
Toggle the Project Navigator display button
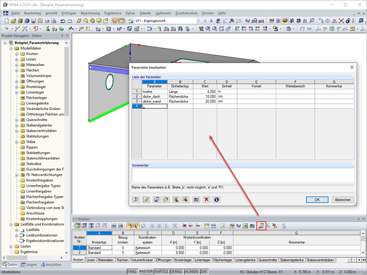click(x=115, y=21)
